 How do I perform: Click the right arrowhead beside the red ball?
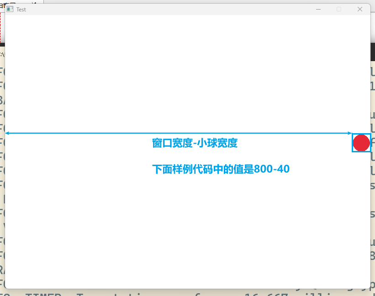(x=348, y=133)
